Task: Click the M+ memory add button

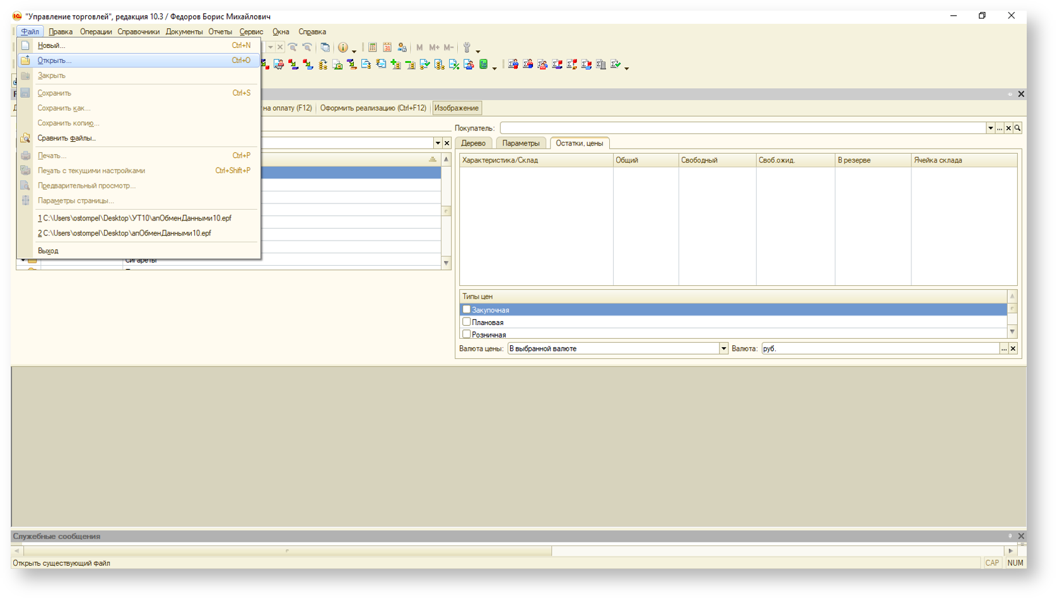Action: click(x=434, y=47)
